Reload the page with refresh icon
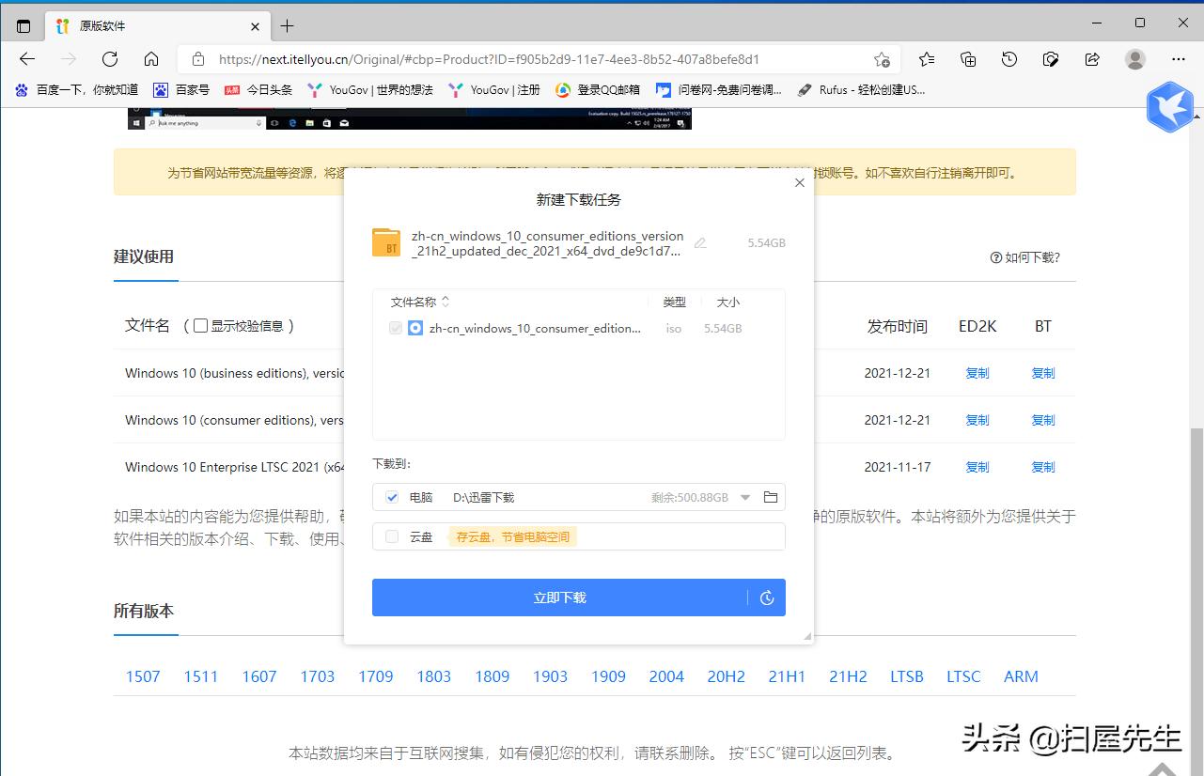Screen dimensions: 1204x776 [x=110, y=59]
